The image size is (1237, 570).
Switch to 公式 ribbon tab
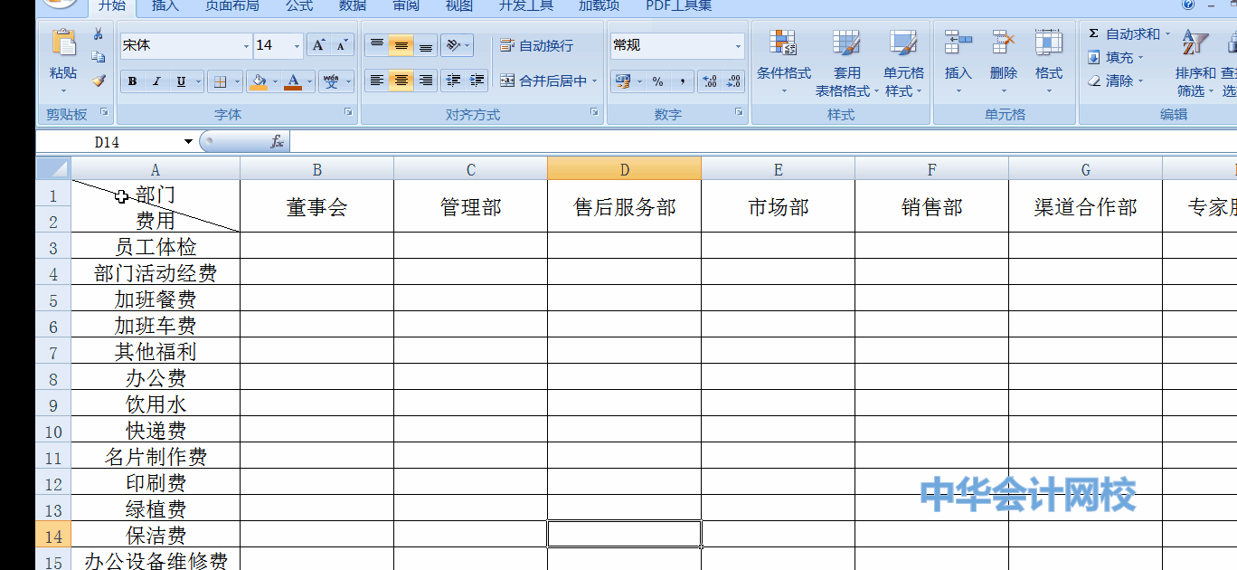pyautogui.click(x=299, y=6)
